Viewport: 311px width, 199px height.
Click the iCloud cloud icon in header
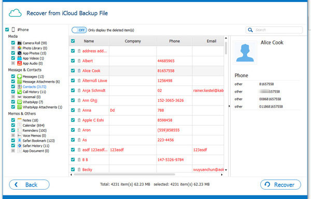click(x=15, y=13)
